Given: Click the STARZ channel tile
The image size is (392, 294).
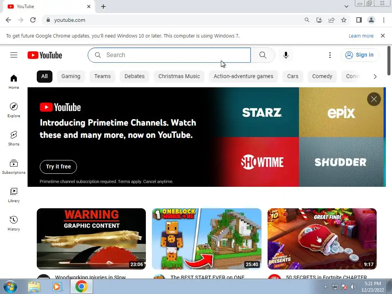Looking at the screenshot, I should [262, 112].
